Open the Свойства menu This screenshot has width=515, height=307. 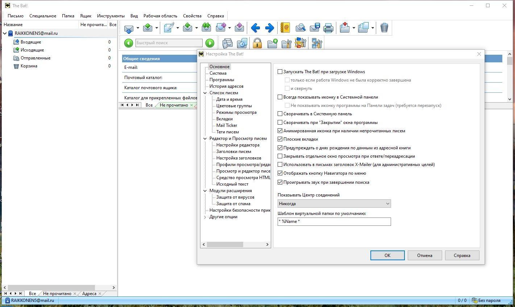[192, 16]
